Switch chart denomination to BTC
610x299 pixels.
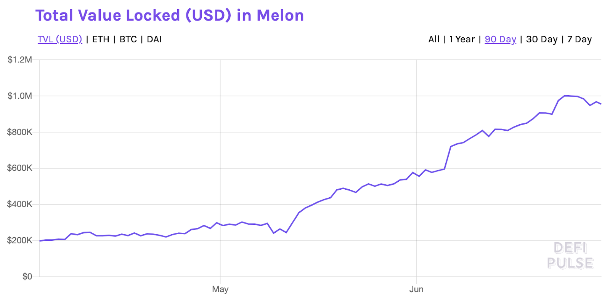127,39
